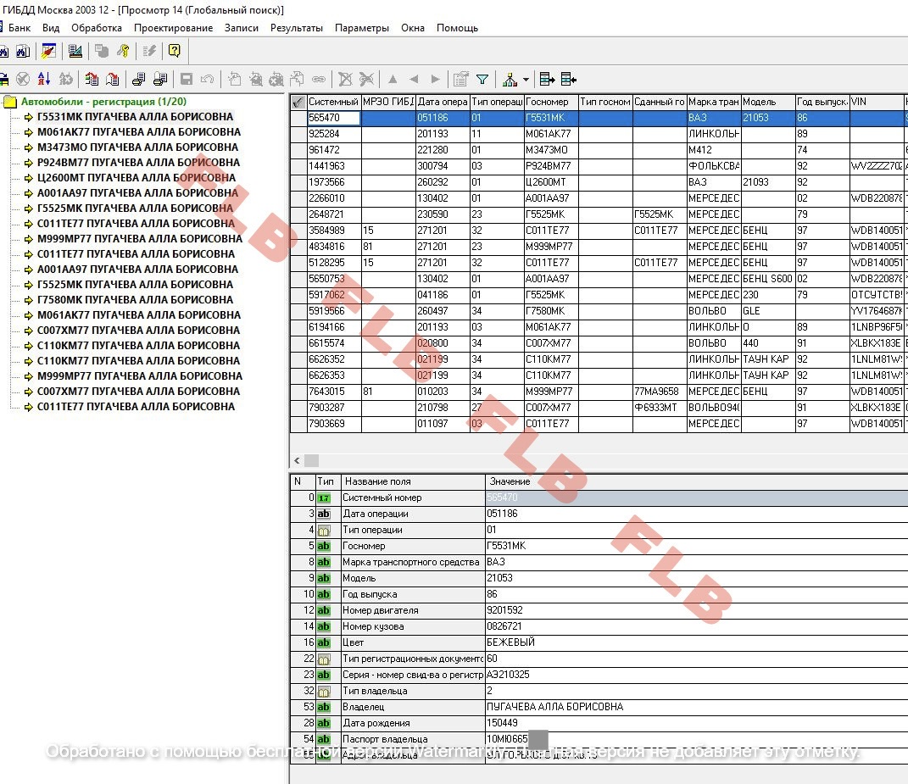Open the "Результаты" menu
This screenshot has width=908, height=784.
click(296, 28)
